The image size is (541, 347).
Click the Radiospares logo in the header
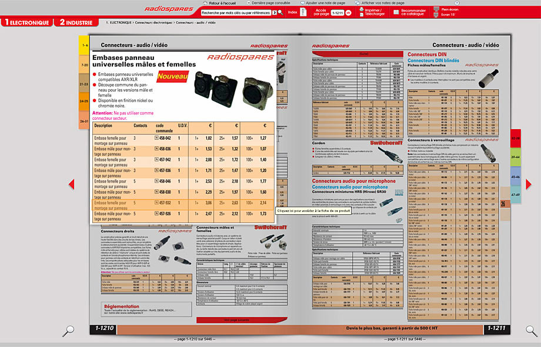click(x=169, y=9)
